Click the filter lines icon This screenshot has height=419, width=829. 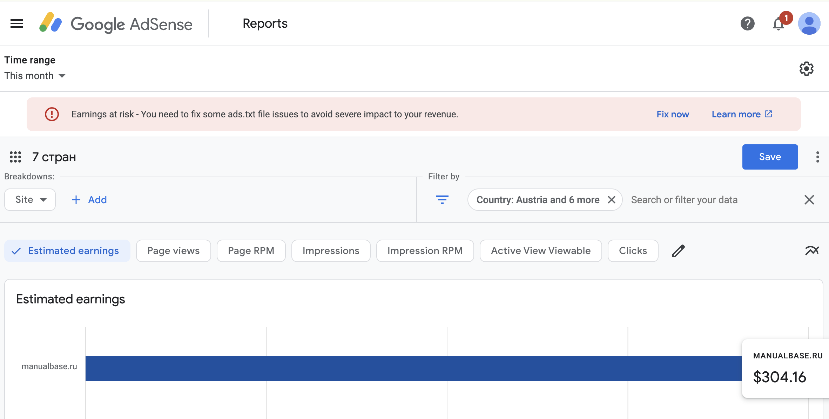click(442, 200)
